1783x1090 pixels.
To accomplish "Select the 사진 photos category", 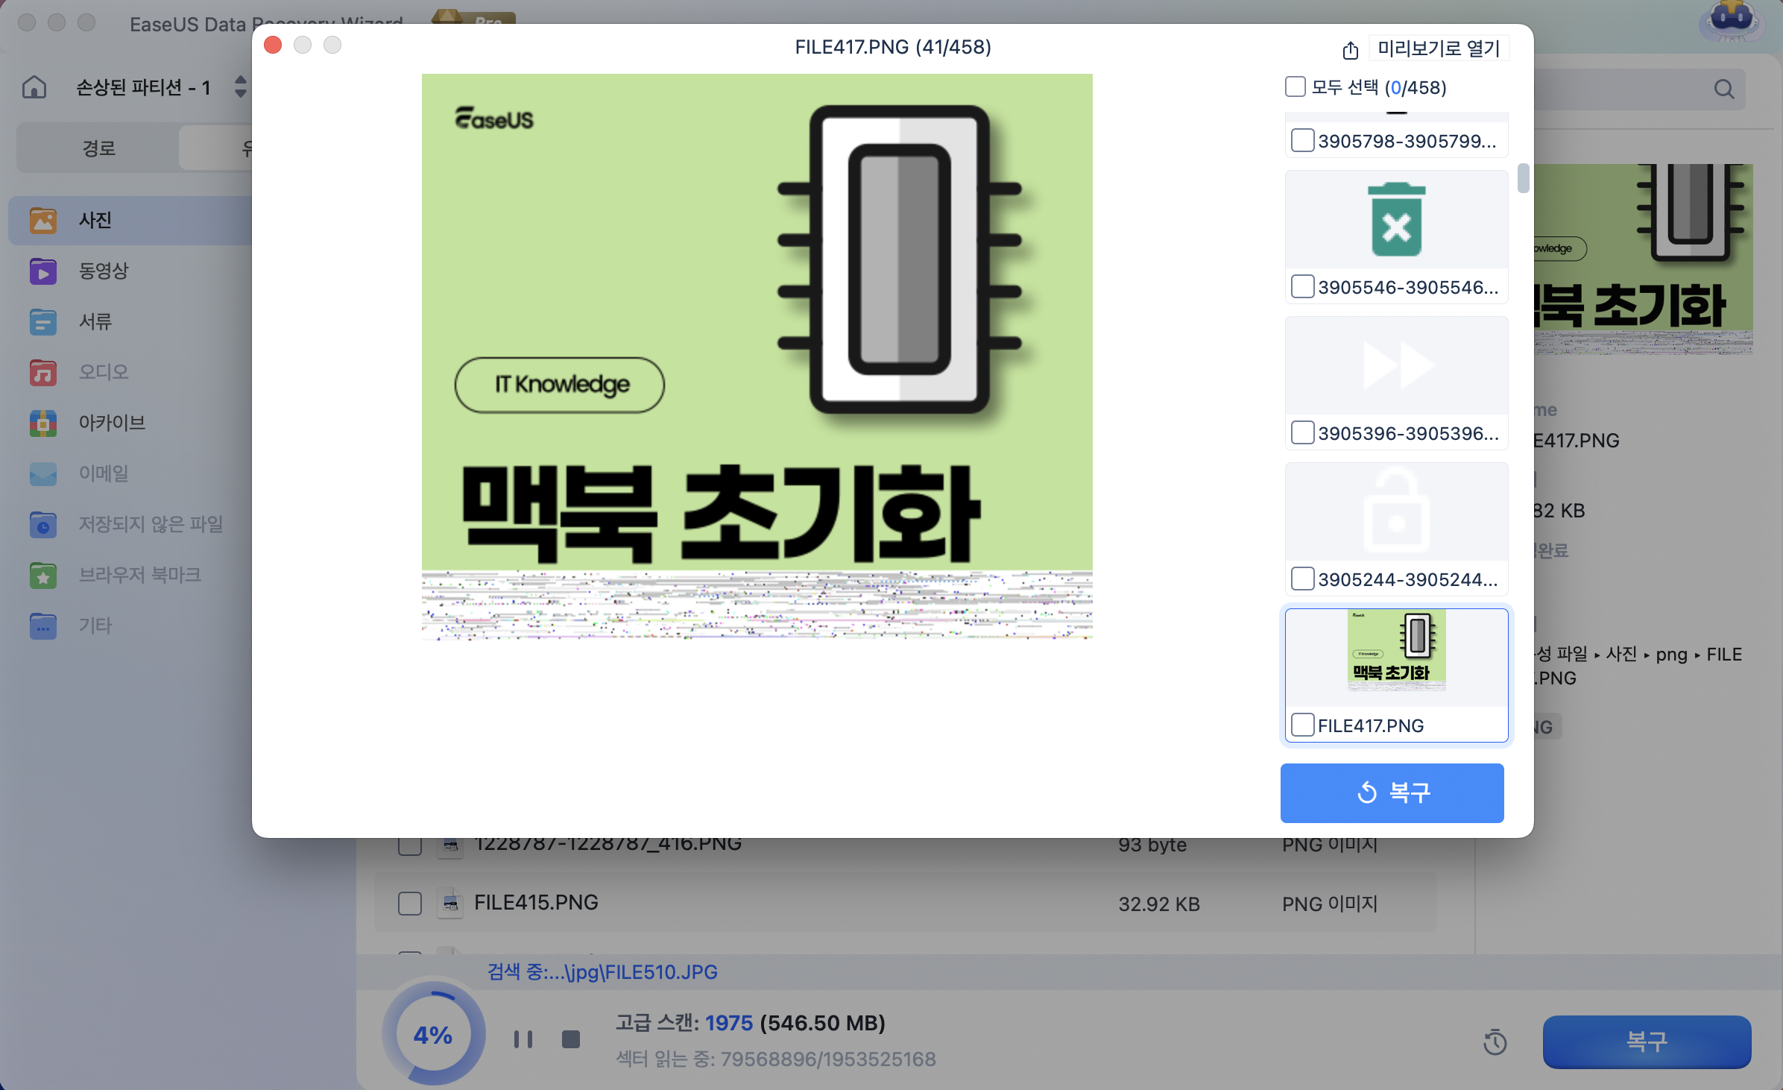I will coord(95,220).
